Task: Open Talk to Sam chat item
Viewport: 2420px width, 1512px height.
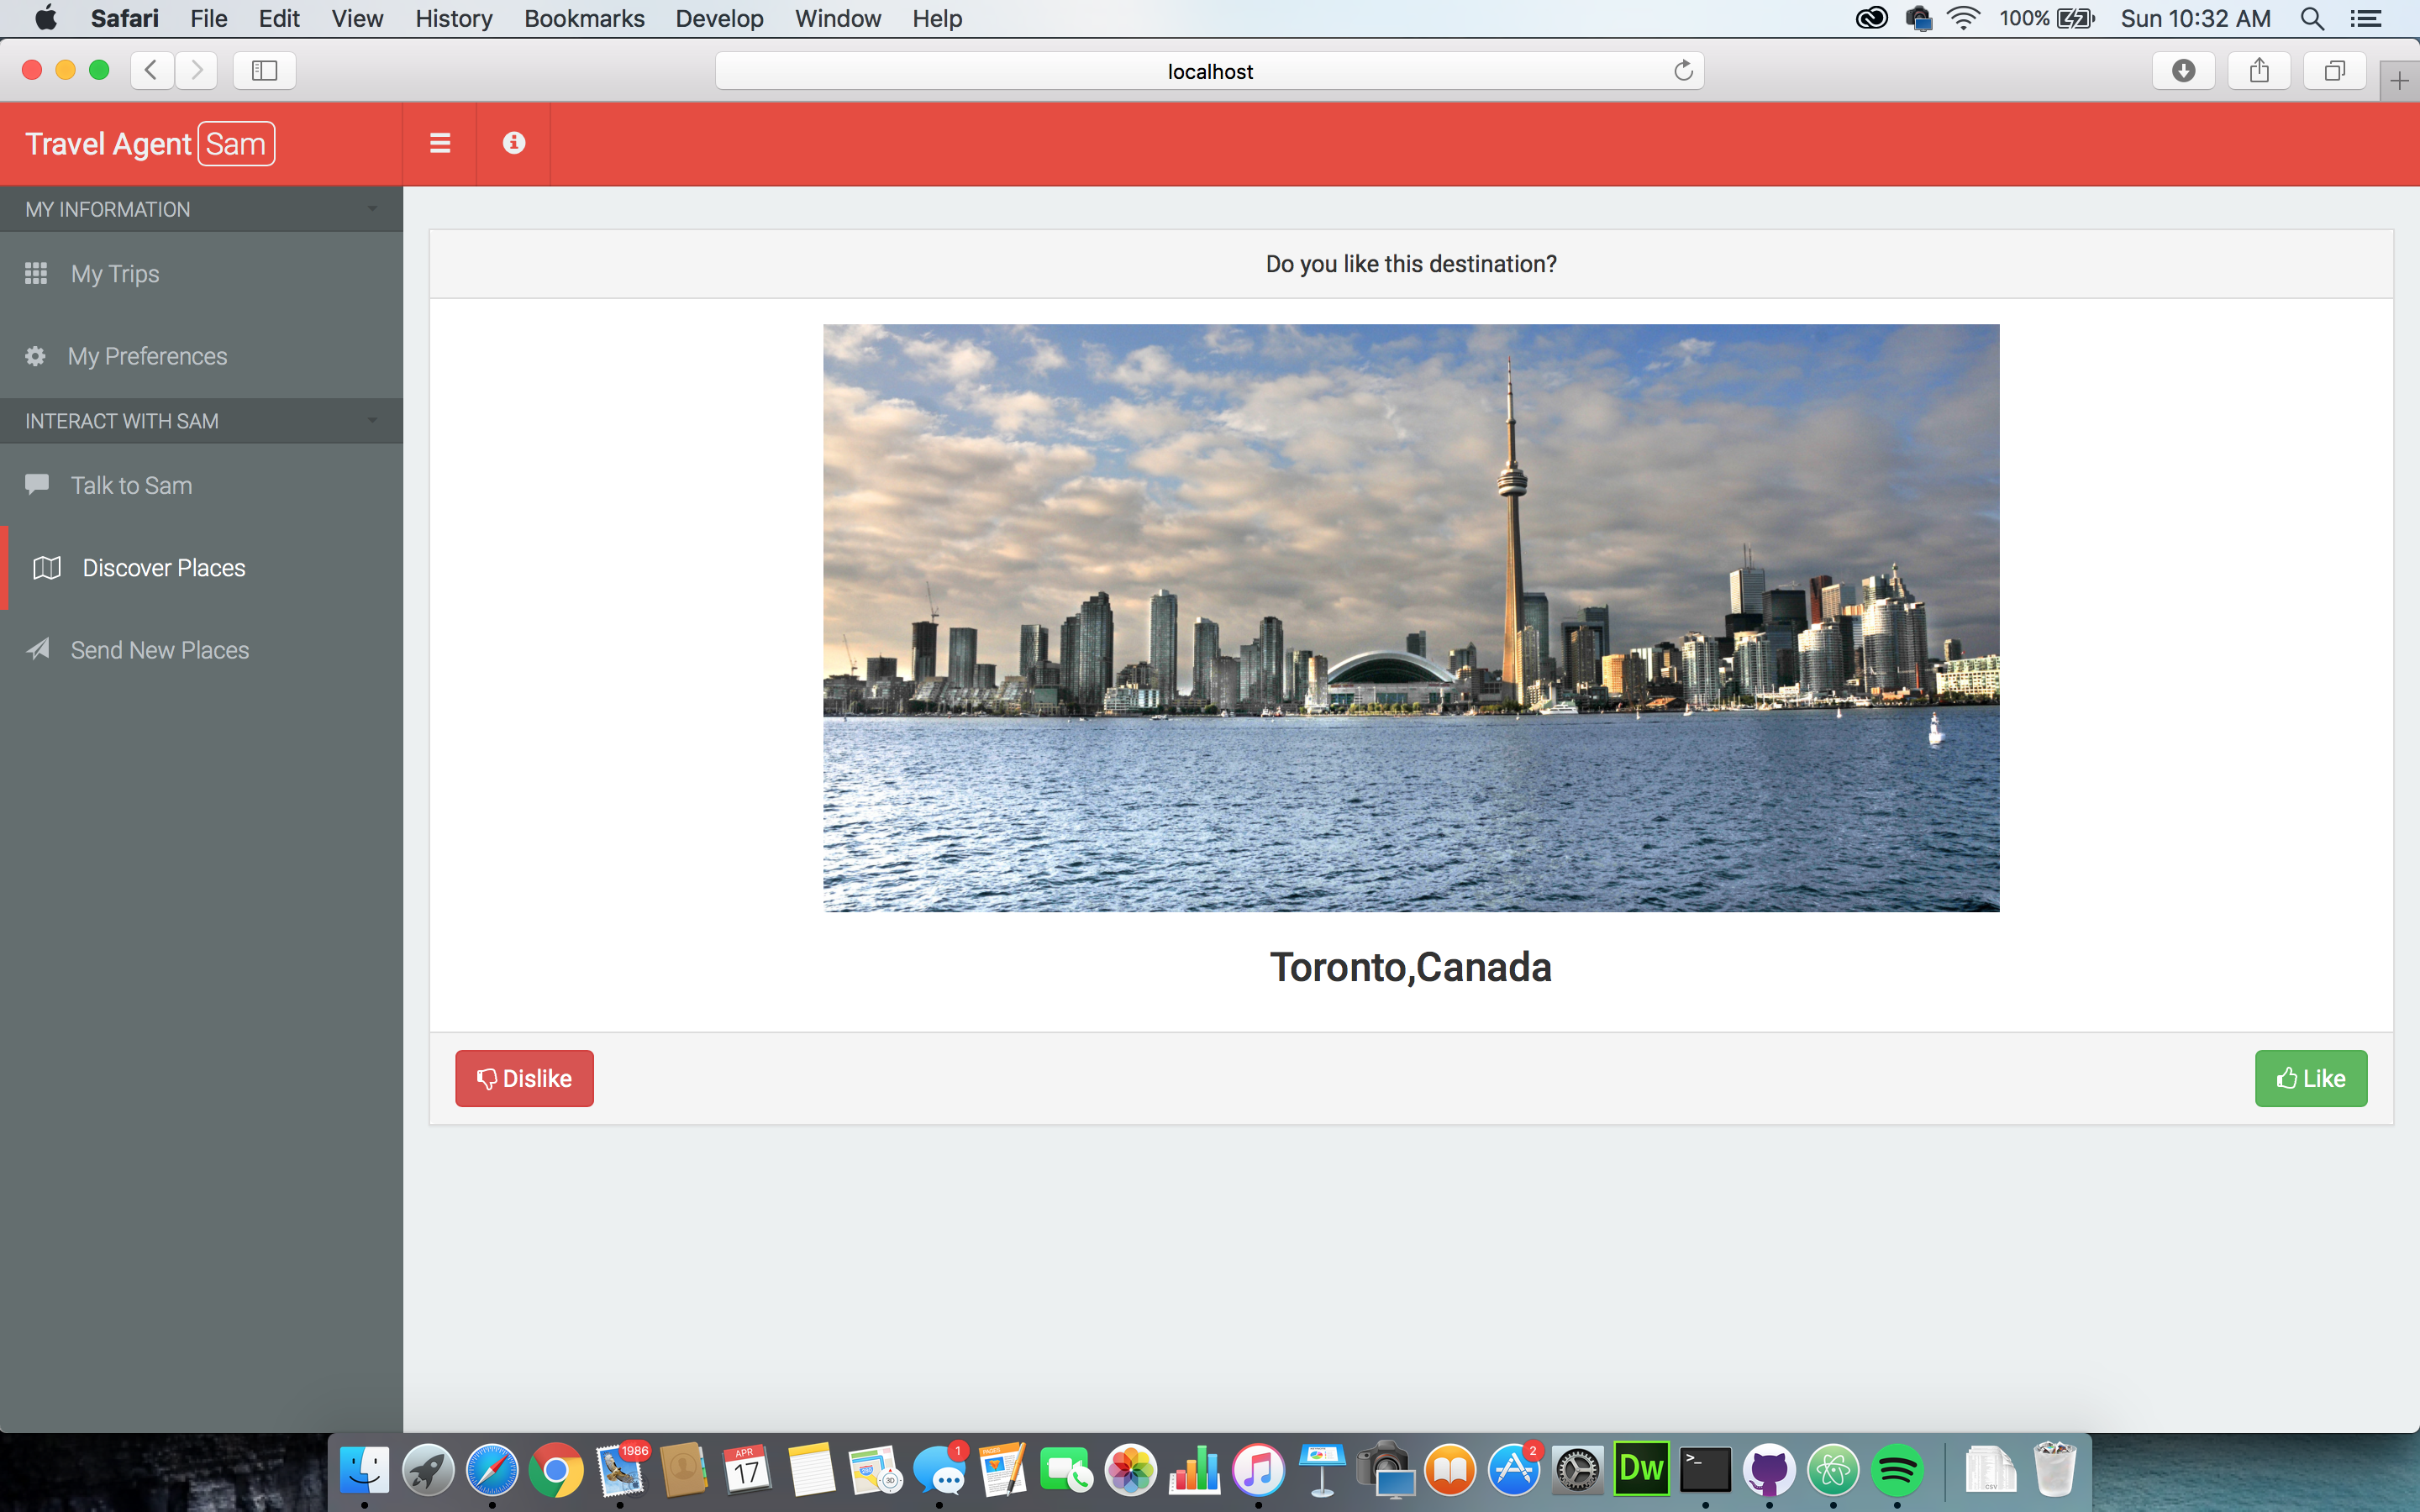Action: pyautogui.click(x=131, y=485)
